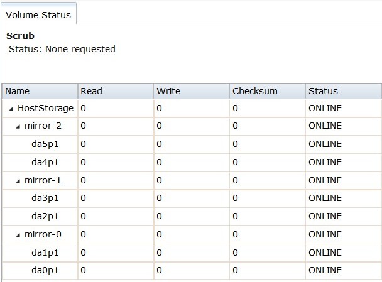Screen dimensions: 382x282
Task: Click the Write value for da3p1
Action: click(160, 198)
